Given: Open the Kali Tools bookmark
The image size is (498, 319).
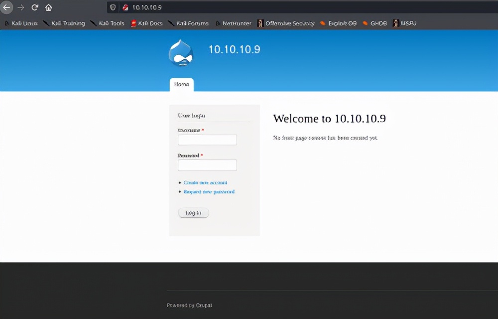Looking at the screenshot, I should point(108,23).
